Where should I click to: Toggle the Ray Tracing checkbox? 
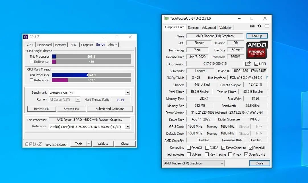(x=207, y=154)
